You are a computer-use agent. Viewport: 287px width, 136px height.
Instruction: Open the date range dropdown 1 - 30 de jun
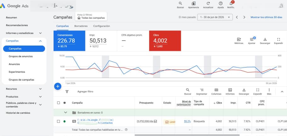pyautogui.click(x=215, y=17)
